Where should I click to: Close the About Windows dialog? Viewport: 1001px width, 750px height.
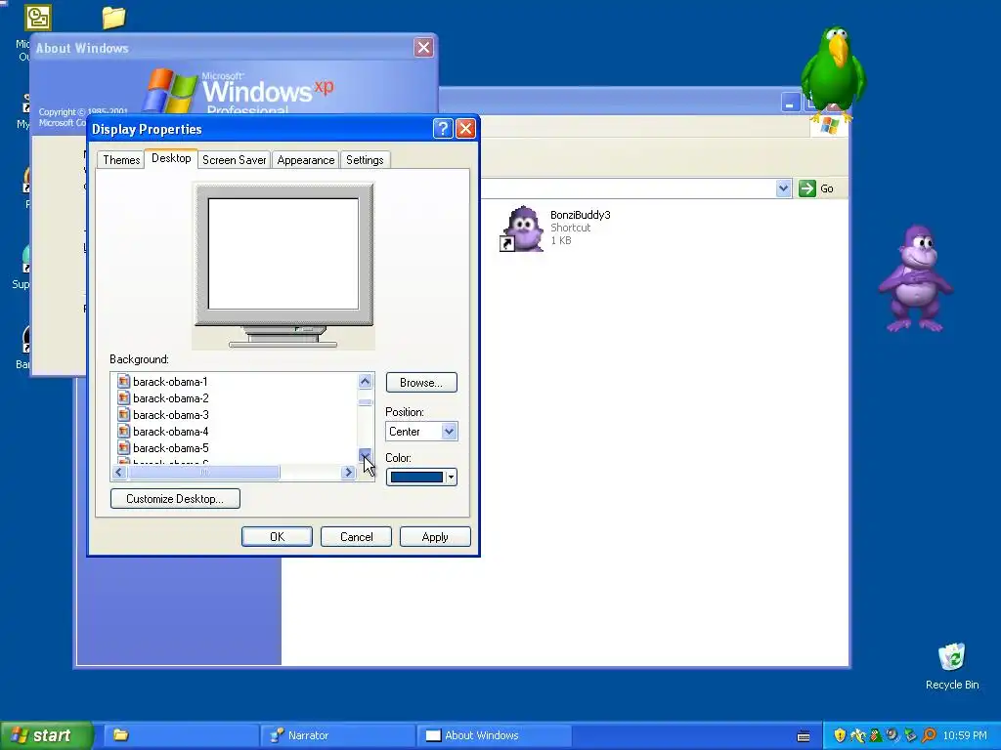pyautogui.click(x=423, y=47)
